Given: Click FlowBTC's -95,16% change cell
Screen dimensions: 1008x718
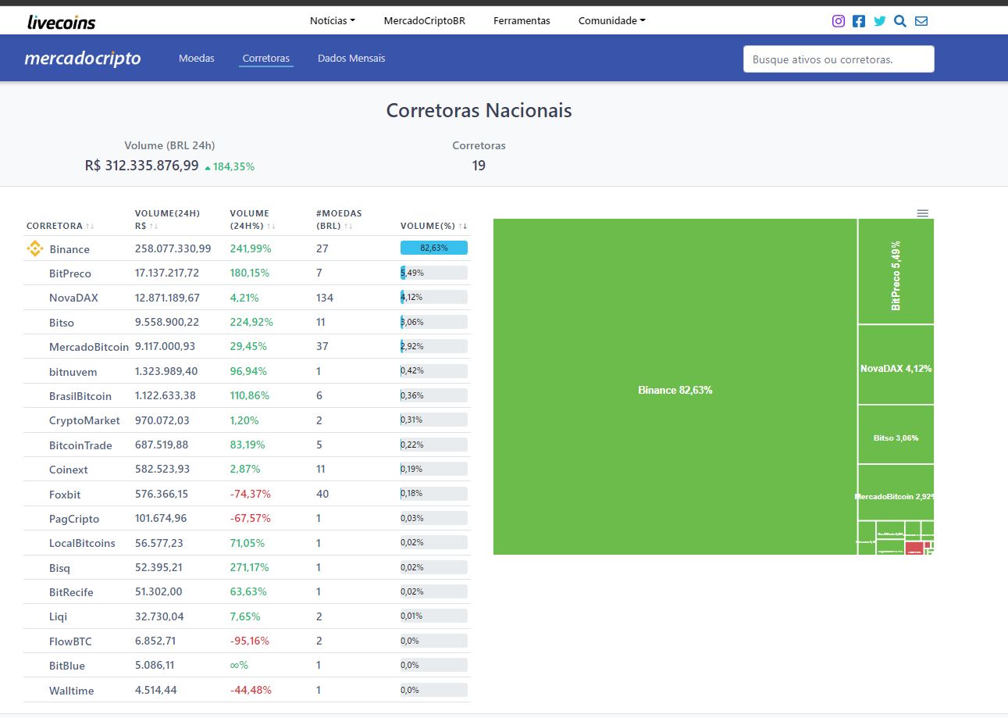Looking at the screenshot, I should point(250,641).
